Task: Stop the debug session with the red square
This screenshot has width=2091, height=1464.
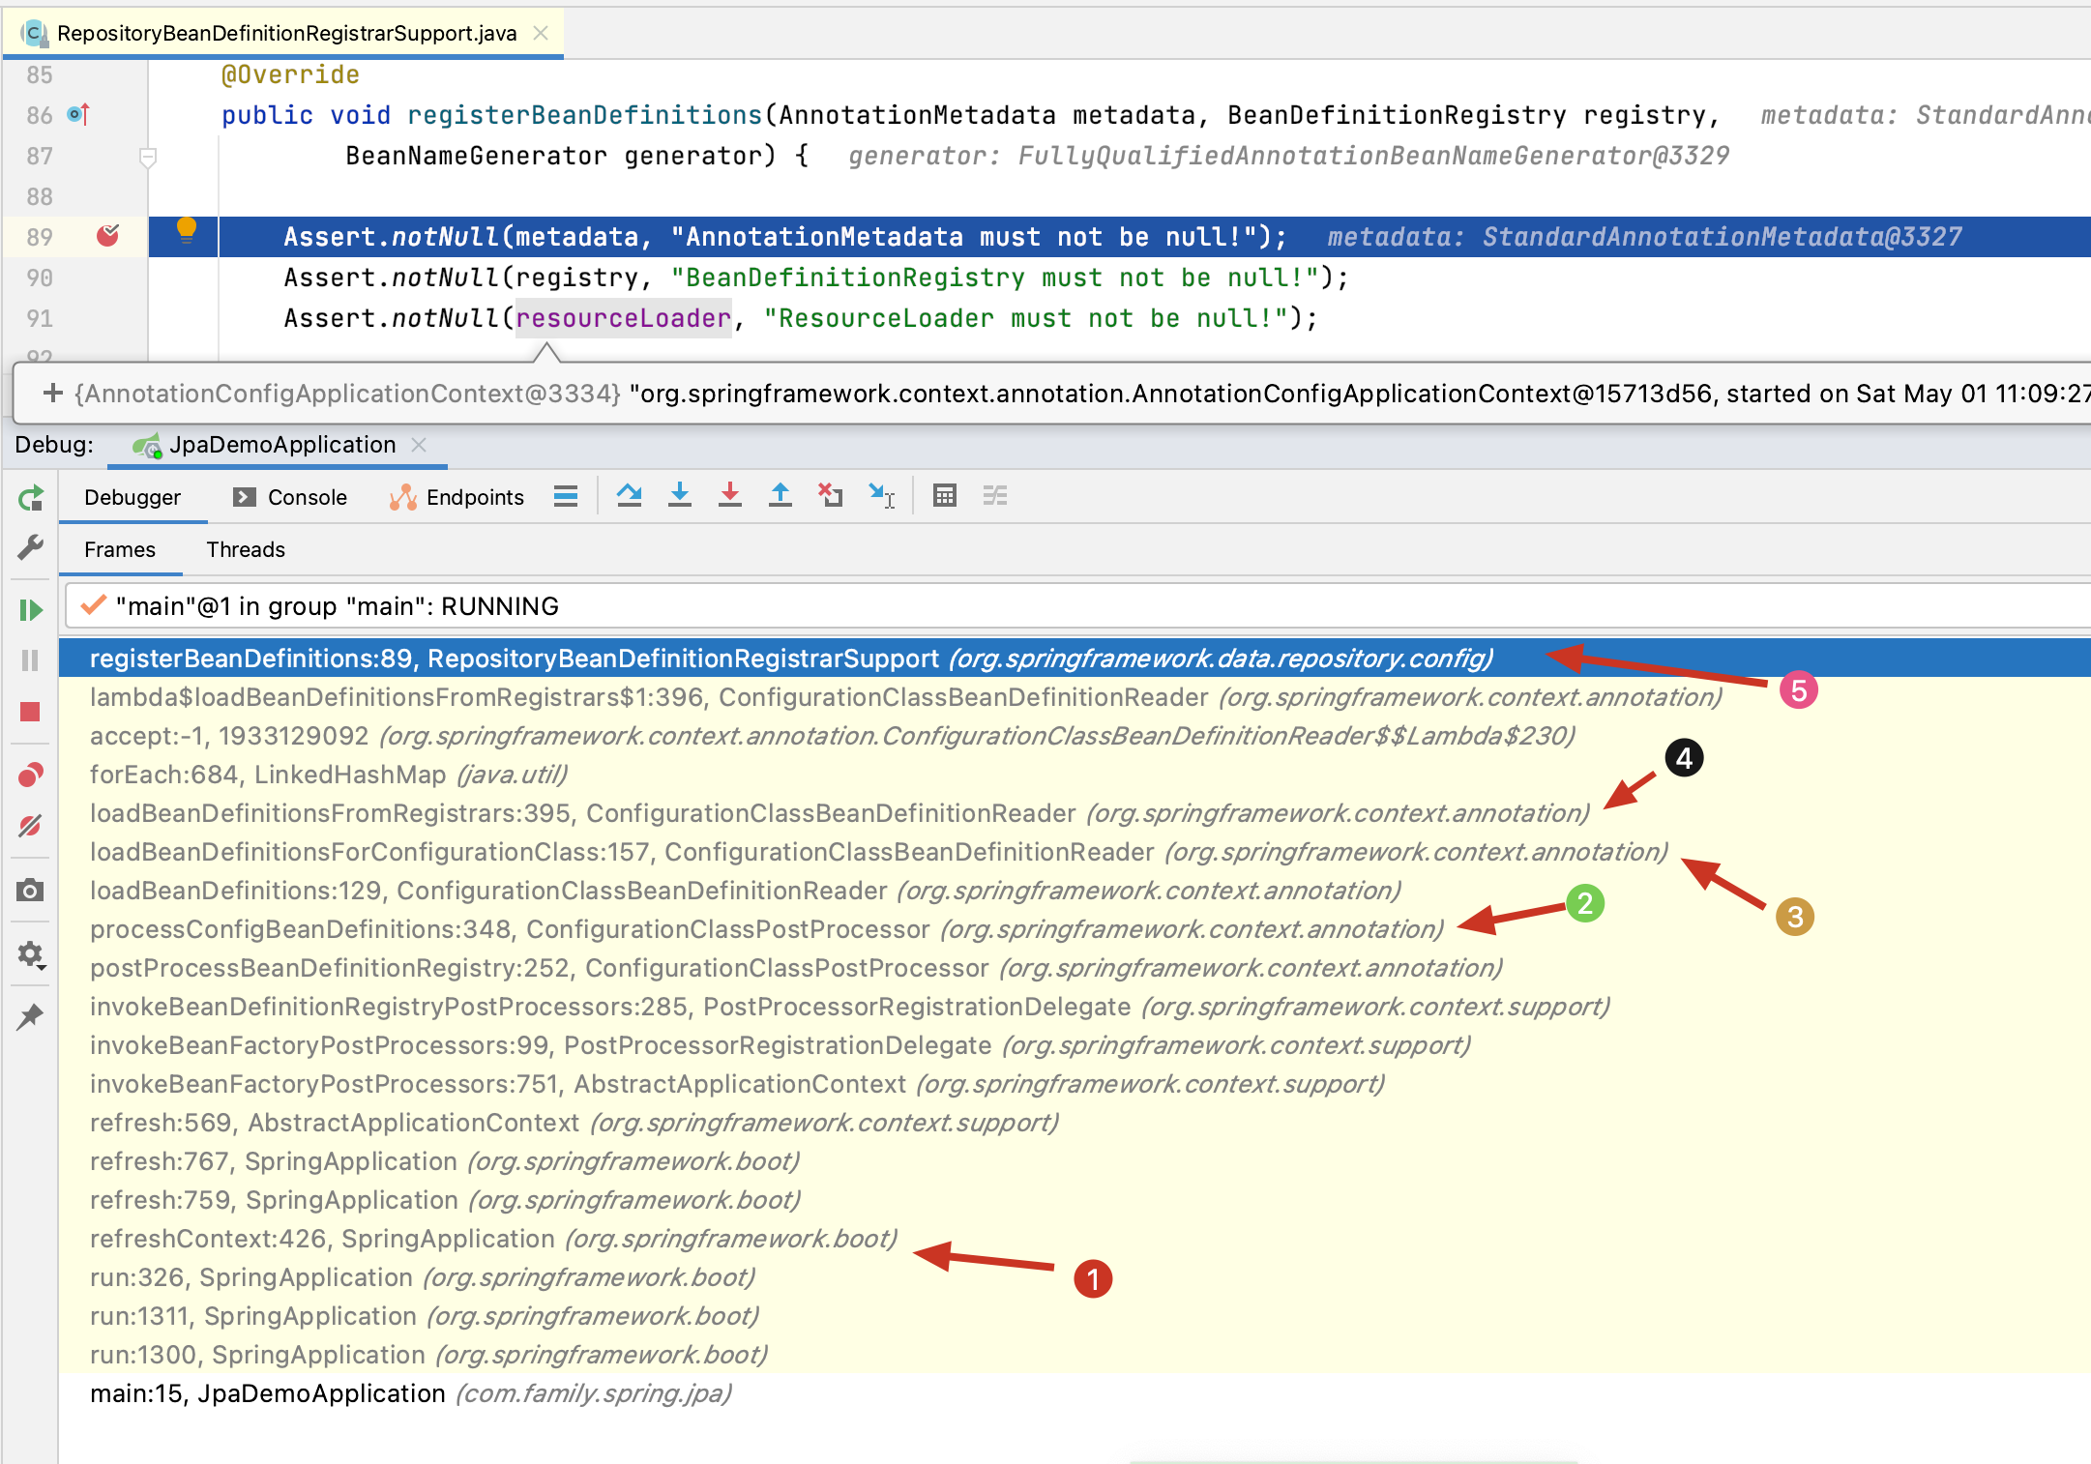Action: [30, 712]
